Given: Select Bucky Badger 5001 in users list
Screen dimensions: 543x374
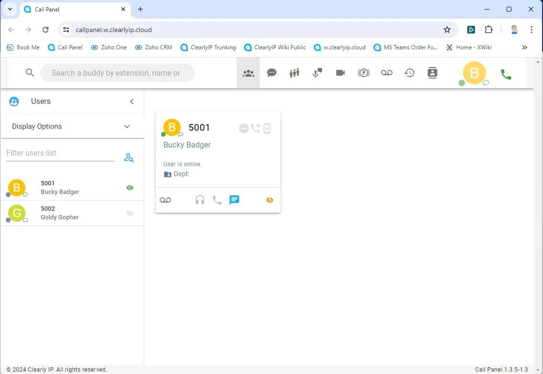Looking at the screenshot, I should 72,188.
